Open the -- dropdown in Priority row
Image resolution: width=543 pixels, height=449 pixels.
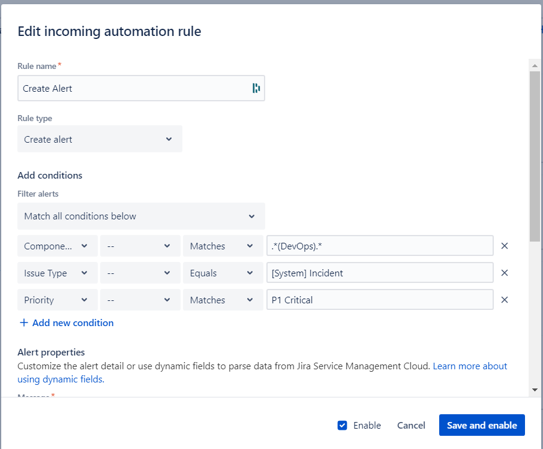(x=140, y=300)
